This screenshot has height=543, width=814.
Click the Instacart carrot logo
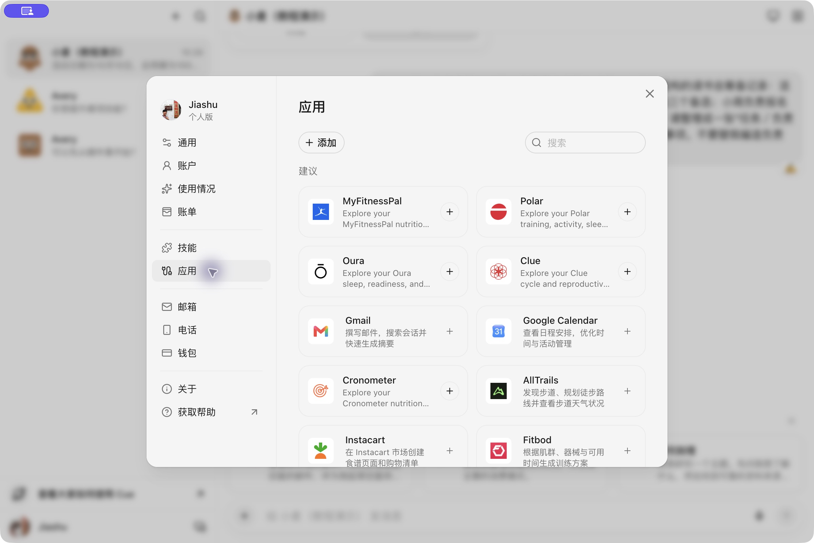tap(321, 451)
